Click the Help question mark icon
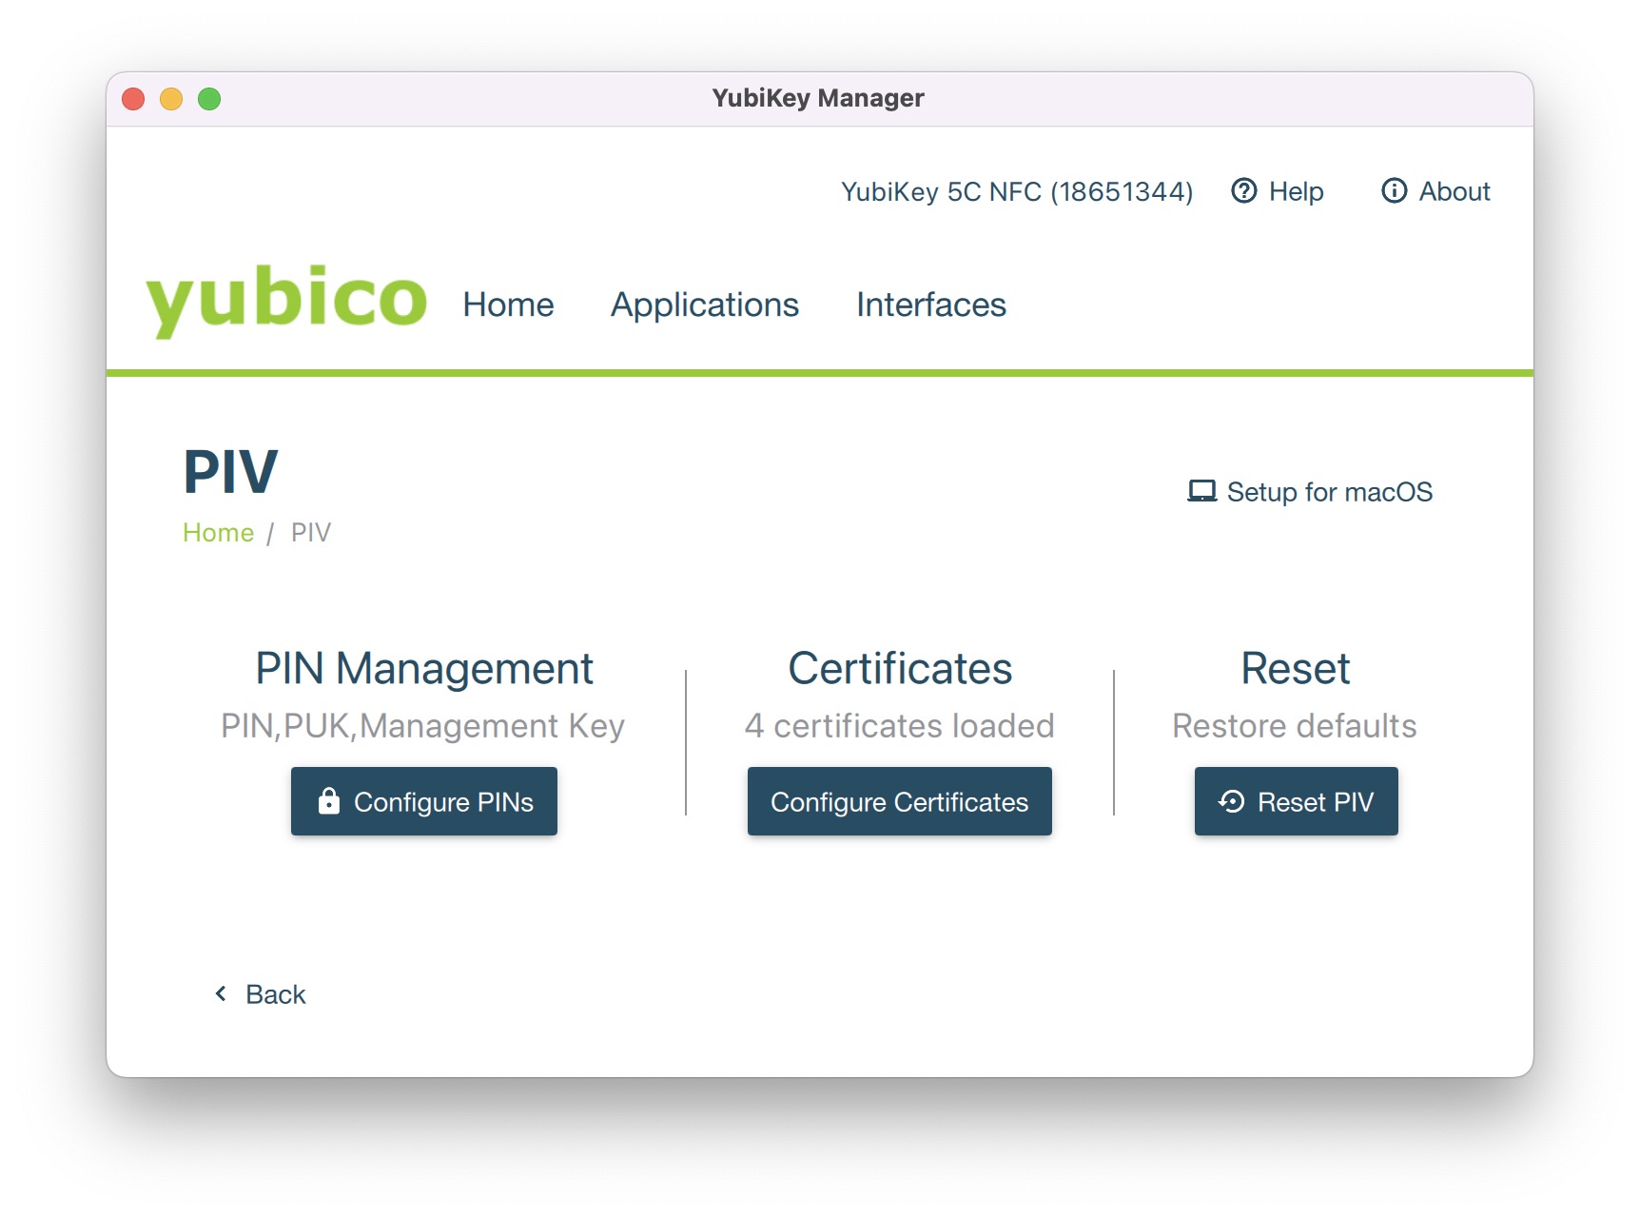1640x1218 pixels. click(1244, 191)
